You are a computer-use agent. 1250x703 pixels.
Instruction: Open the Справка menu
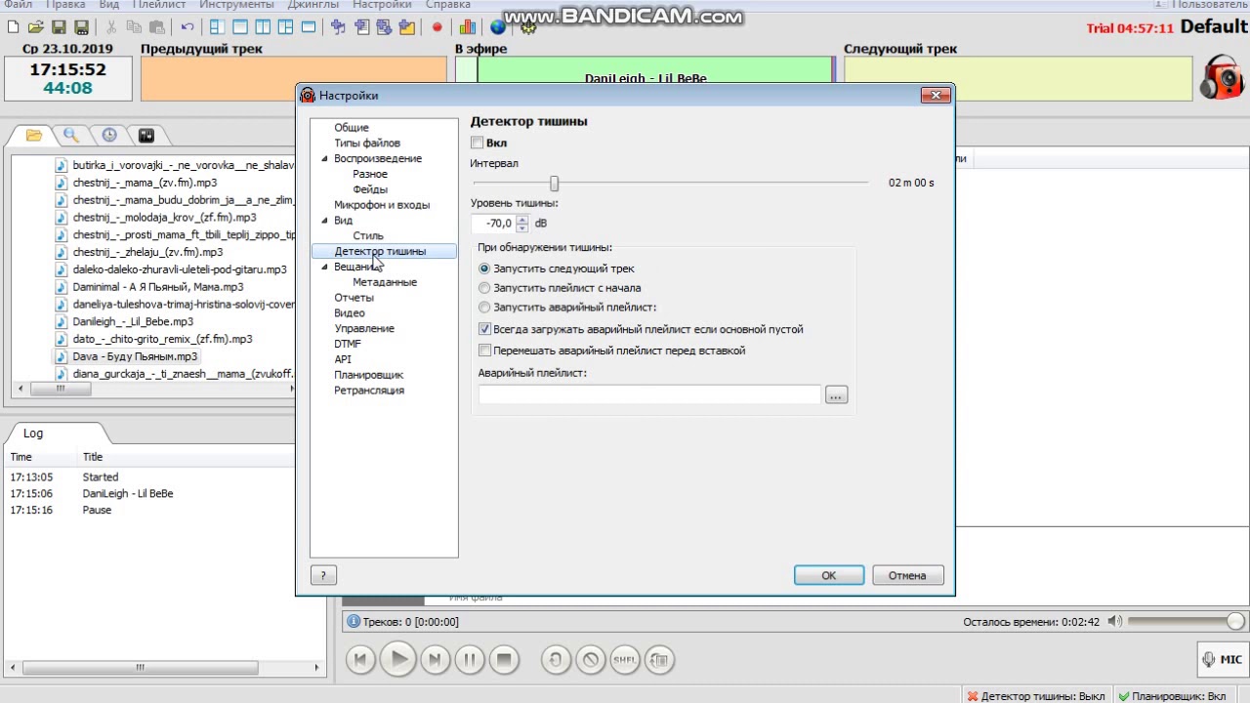[448, 5]
